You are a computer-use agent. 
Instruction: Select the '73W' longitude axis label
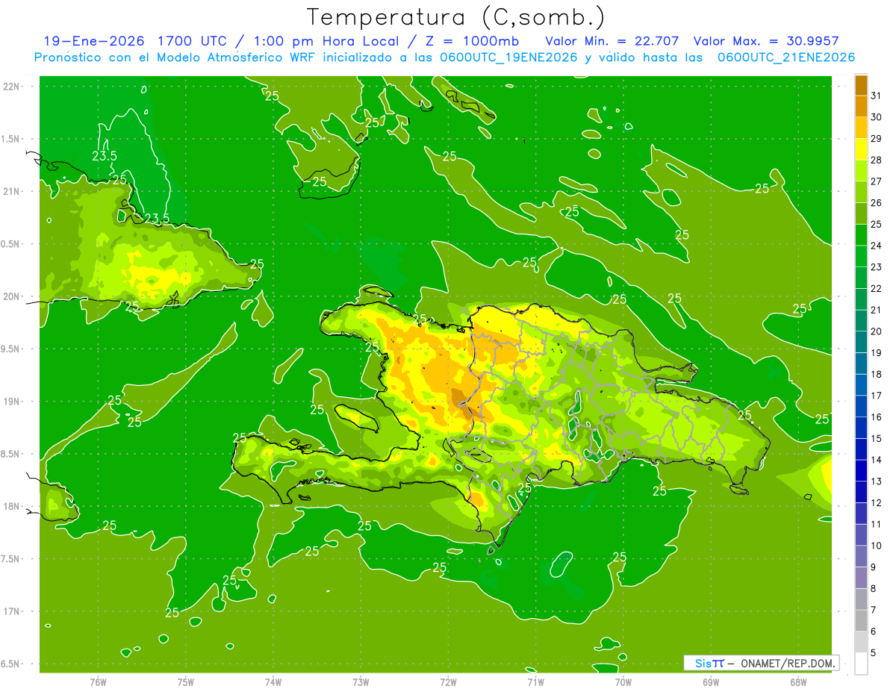(x=361, y=682)
